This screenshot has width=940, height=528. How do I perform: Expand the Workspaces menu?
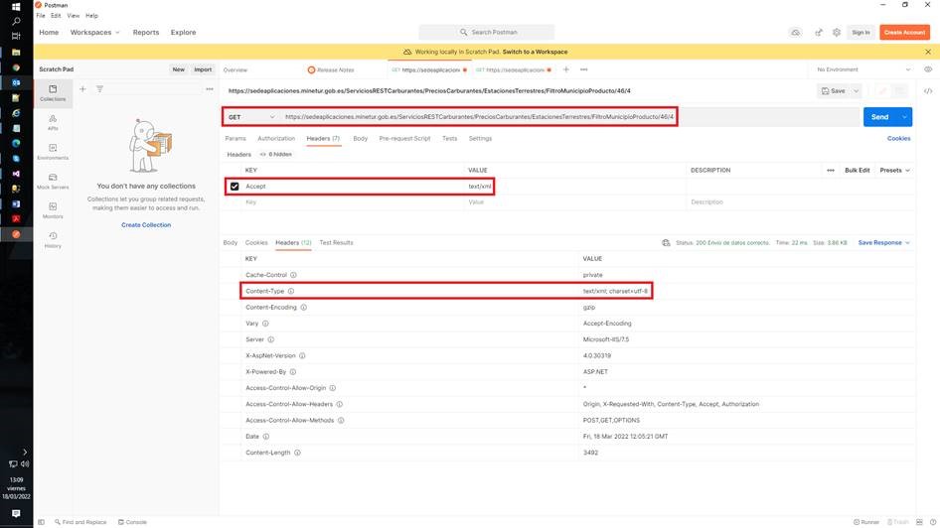point(94,33)
